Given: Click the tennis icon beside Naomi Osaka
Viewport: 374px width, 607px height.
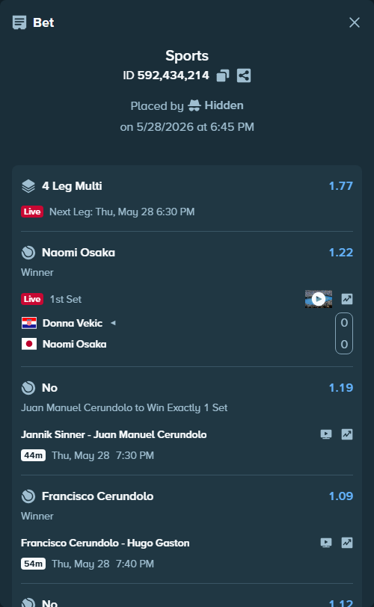Looking at the screenshot, I should pos(28,253).
